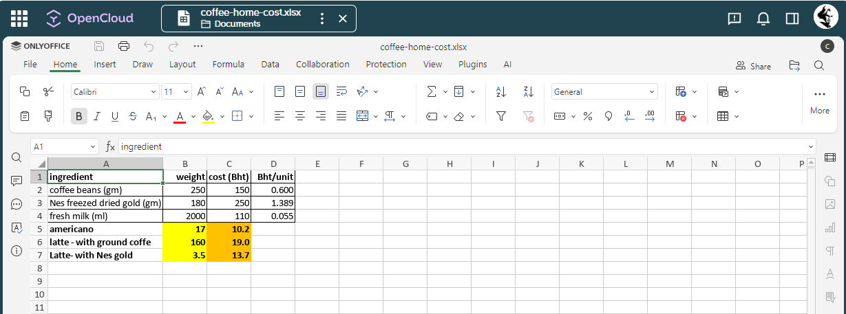
Task: Click the Filter funnel icon
Action: click(501, 116)
